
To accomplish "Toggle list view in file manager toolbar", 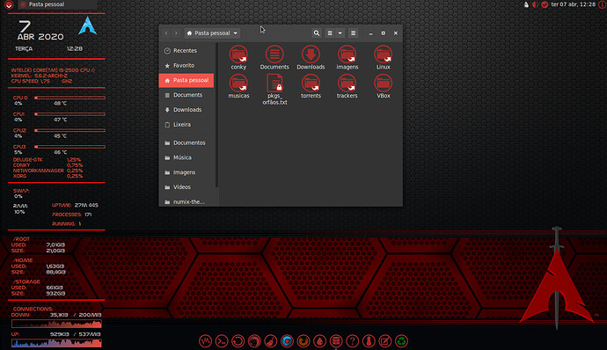I will (329, 33).
